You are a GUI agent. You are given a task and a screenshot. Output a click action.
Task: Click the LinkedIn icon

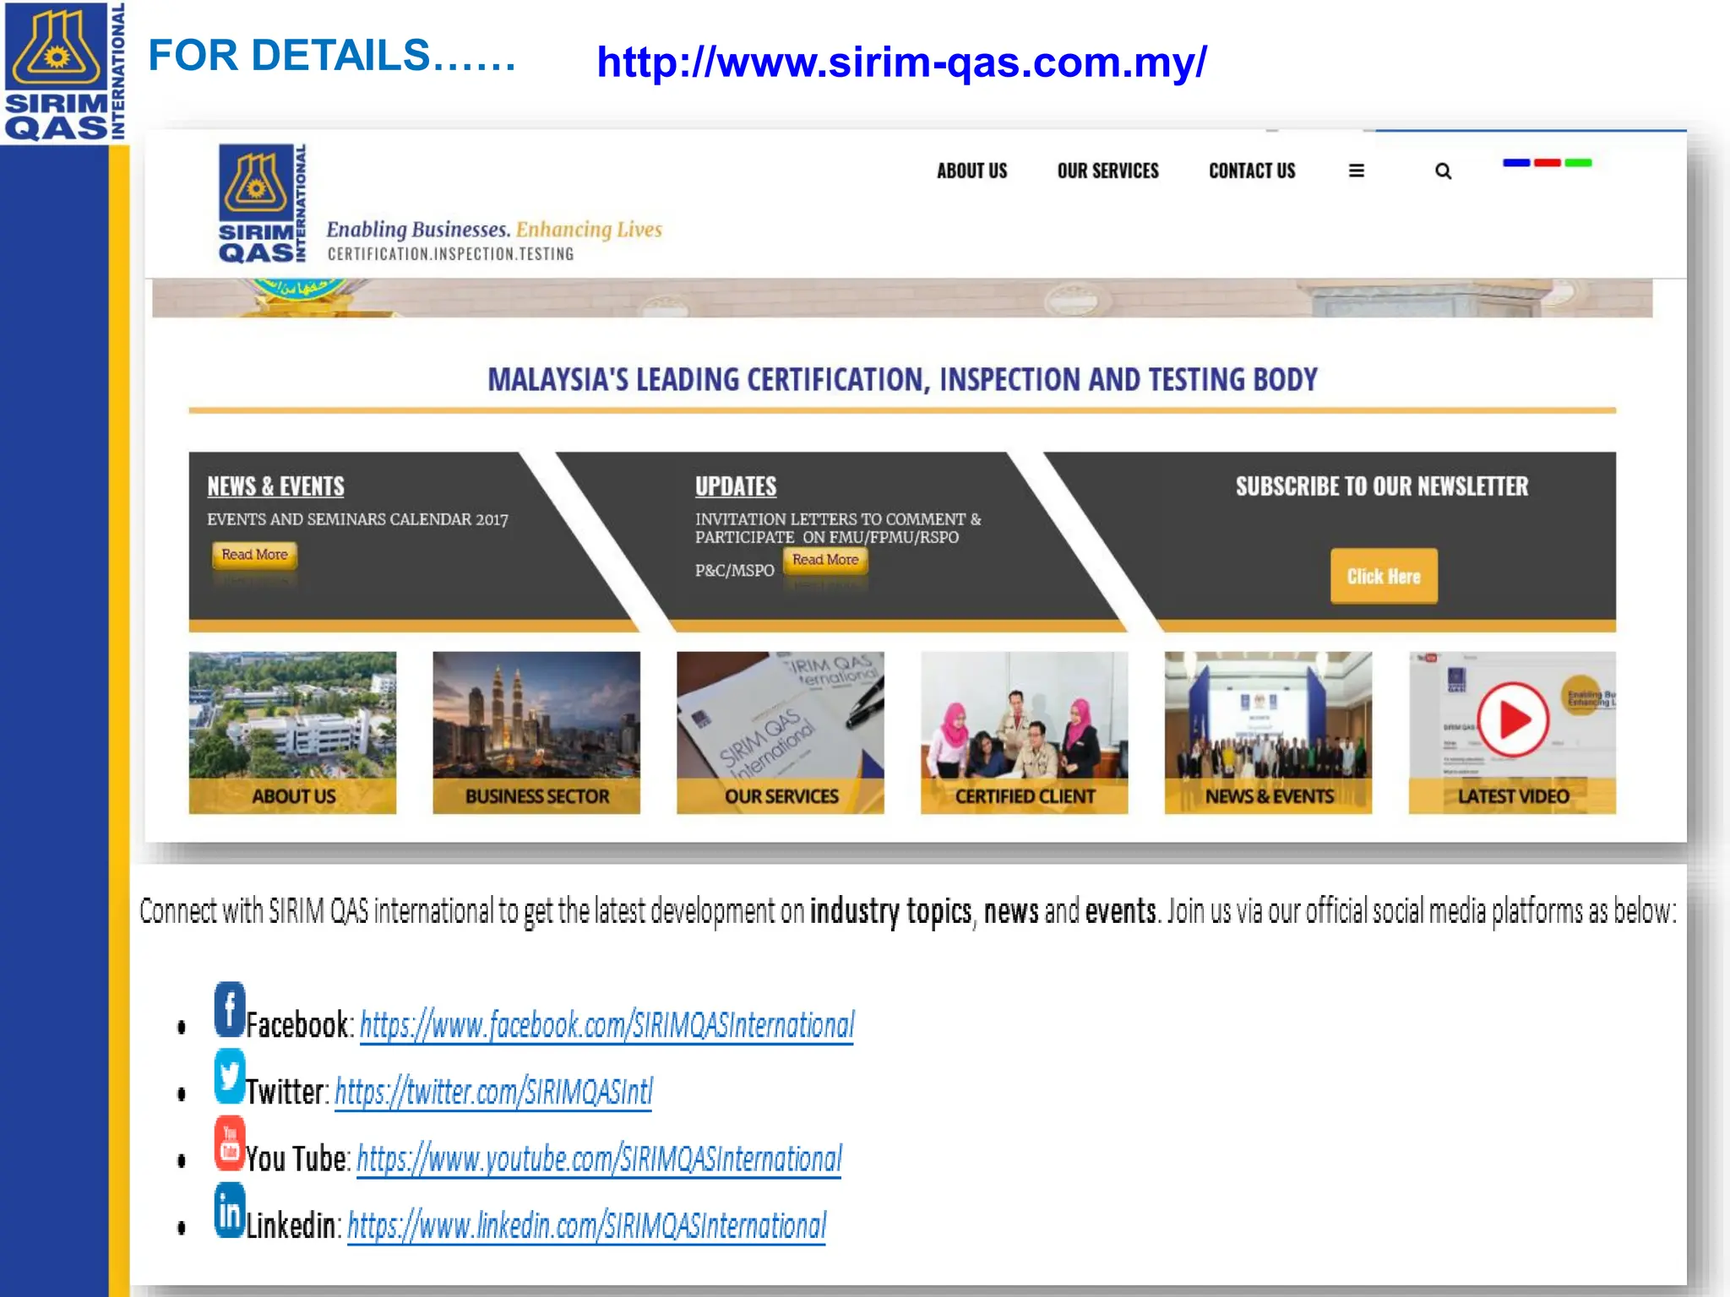(x=229, y=1210)
